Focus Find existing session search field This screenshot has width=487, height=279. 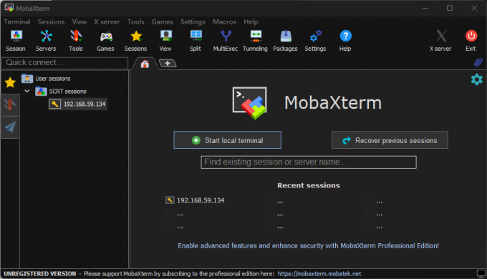click(x=309, y=162)
